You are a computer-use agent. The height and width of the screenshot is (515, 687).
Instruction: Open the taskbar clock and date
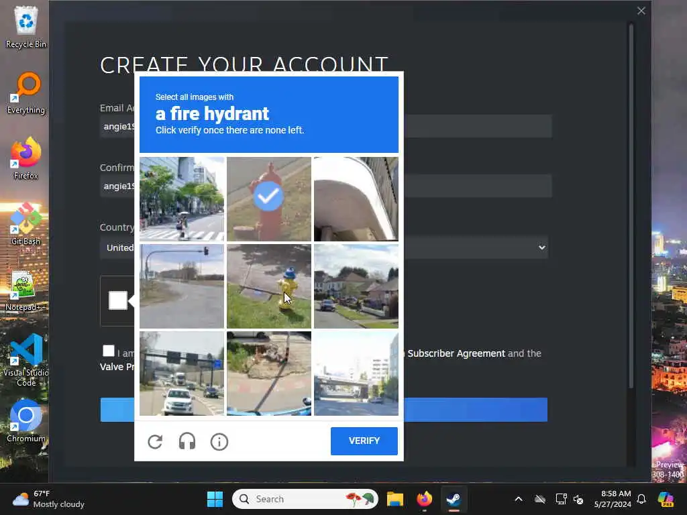[613, 499]
